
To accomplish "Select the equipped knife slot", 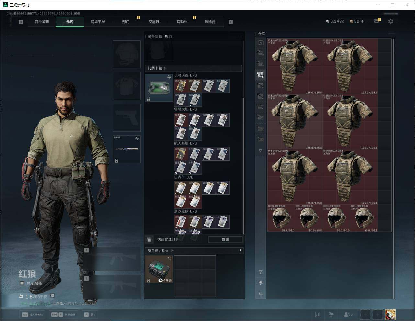I will 127,149.
